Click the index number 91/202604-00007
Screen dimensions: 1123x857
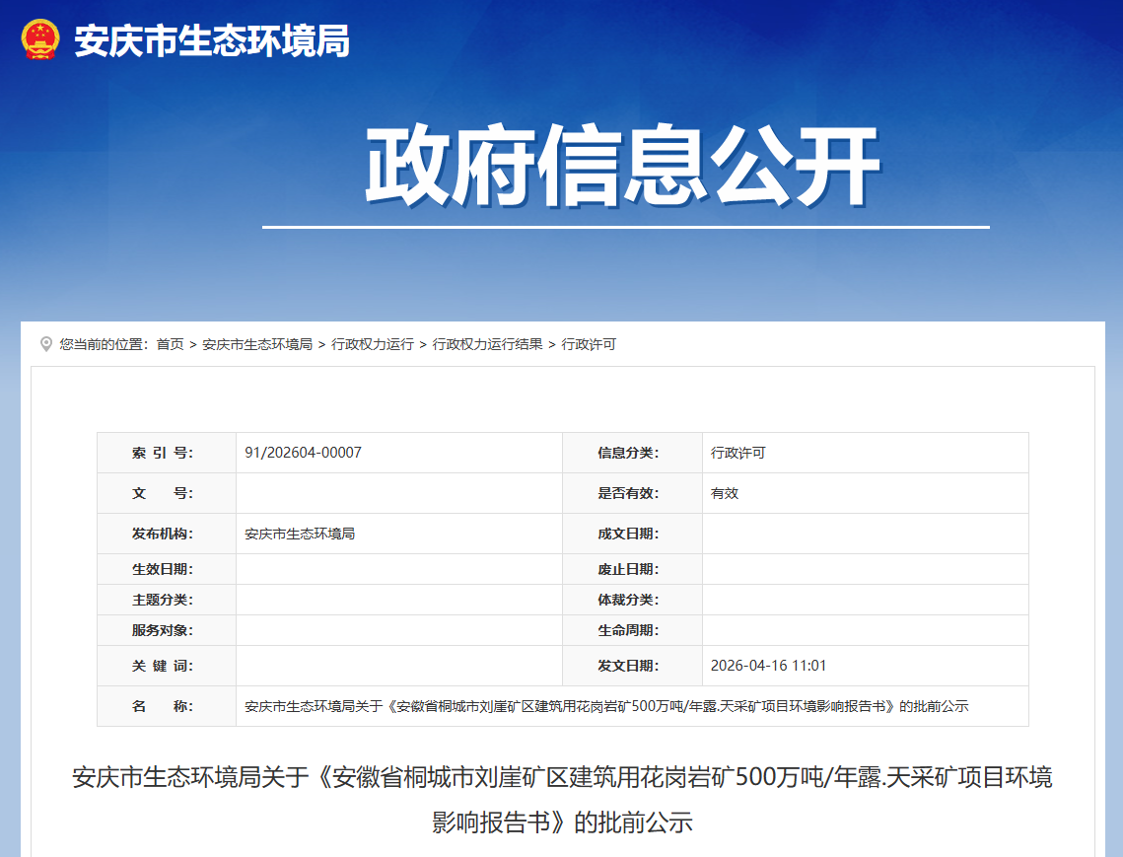point(303,453)
